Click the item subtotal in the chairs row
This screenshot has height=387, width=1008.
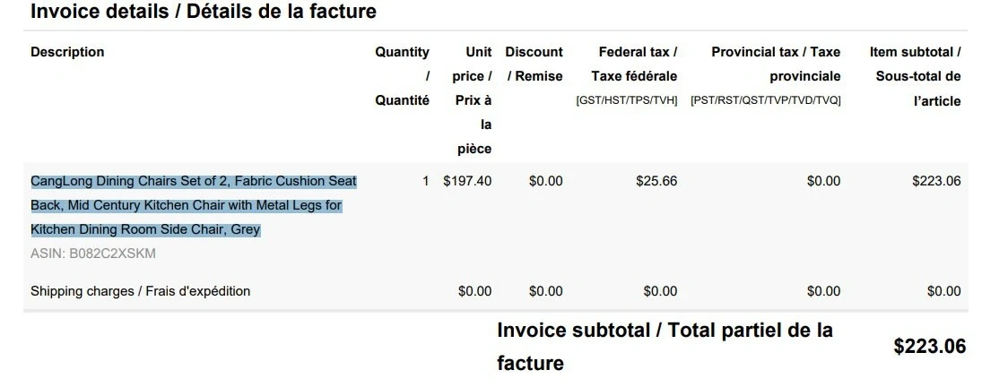[x=936, y=181]
